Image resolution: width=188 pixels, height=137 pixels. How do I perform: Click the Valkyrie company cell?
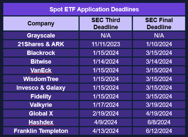[x=41, y=105]
